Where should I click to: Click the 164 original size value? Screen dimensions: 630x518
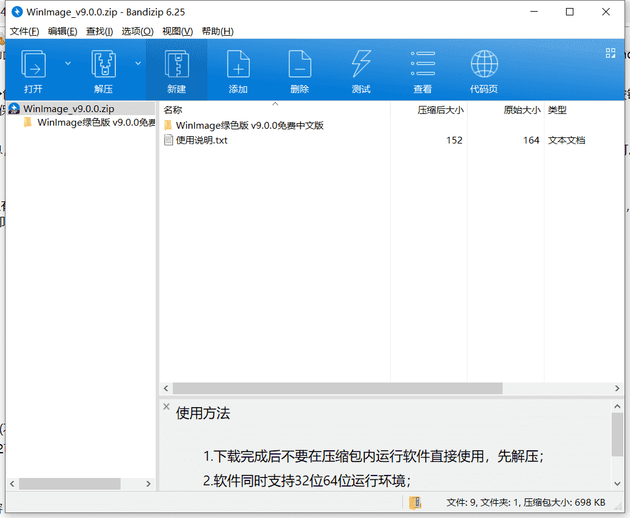coord(531,140)
